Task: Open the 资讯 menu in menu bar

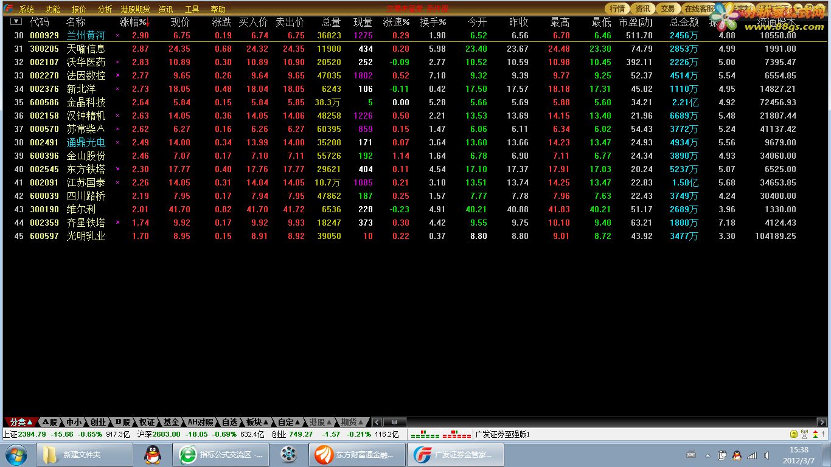Action: pos(165,9)
